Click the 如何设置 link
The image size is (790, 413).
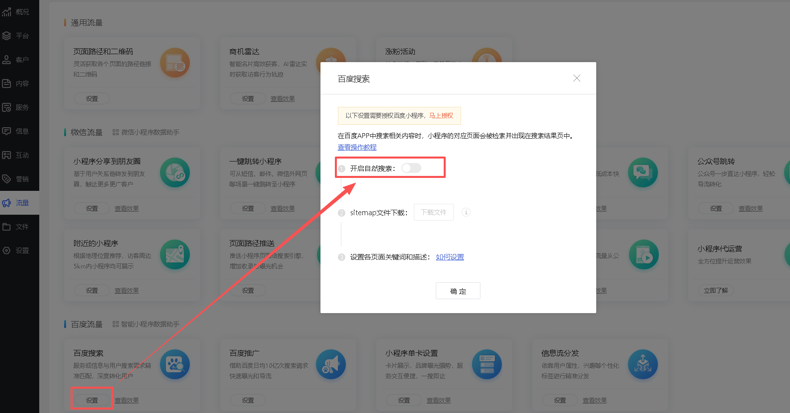click(x=450, y=257)
